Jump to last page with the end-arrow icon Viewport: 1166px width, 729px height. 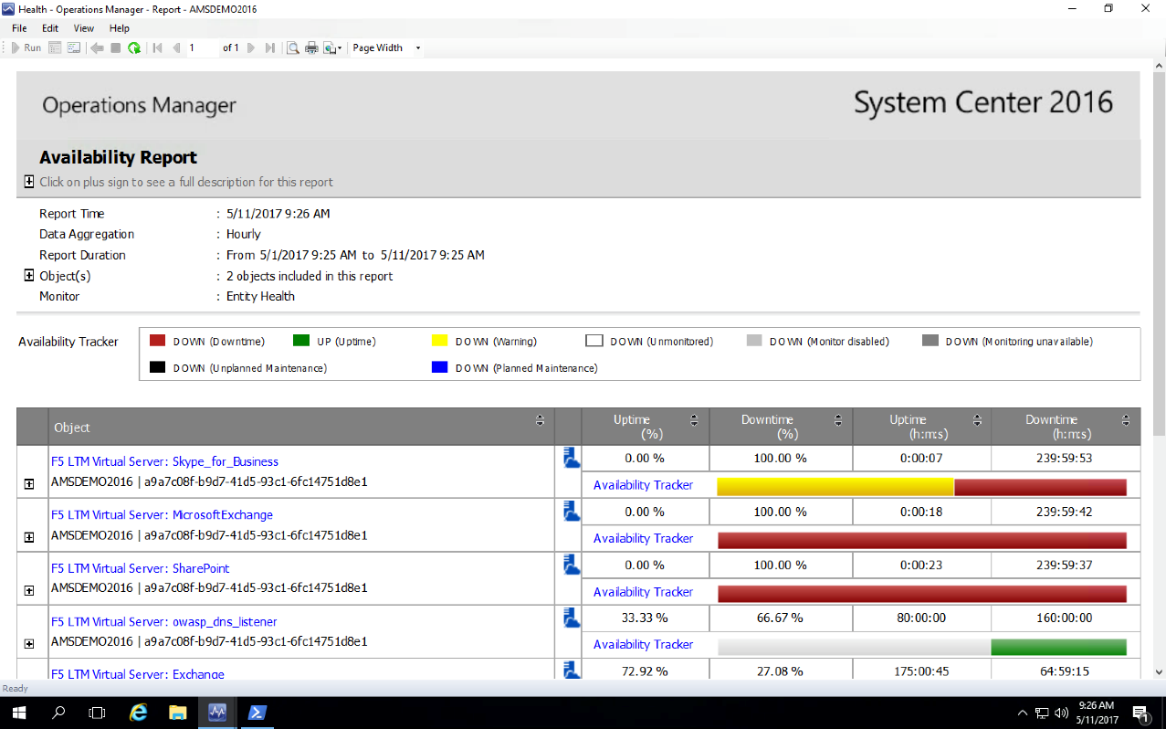point(270,48)
